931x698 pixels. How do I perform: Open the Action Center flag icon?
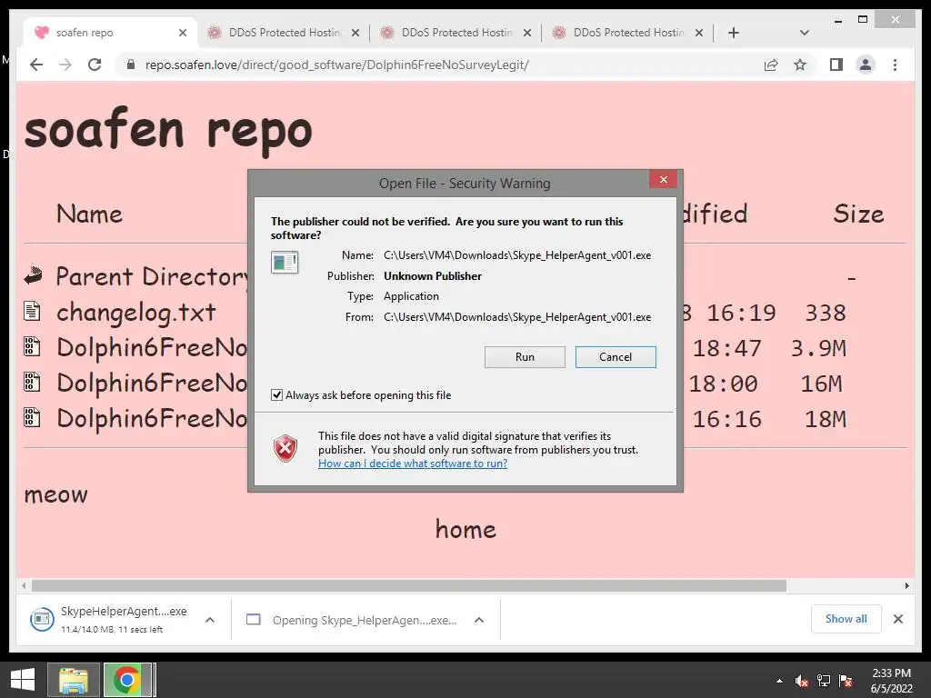pyautogui.click(x=846, y=681)
